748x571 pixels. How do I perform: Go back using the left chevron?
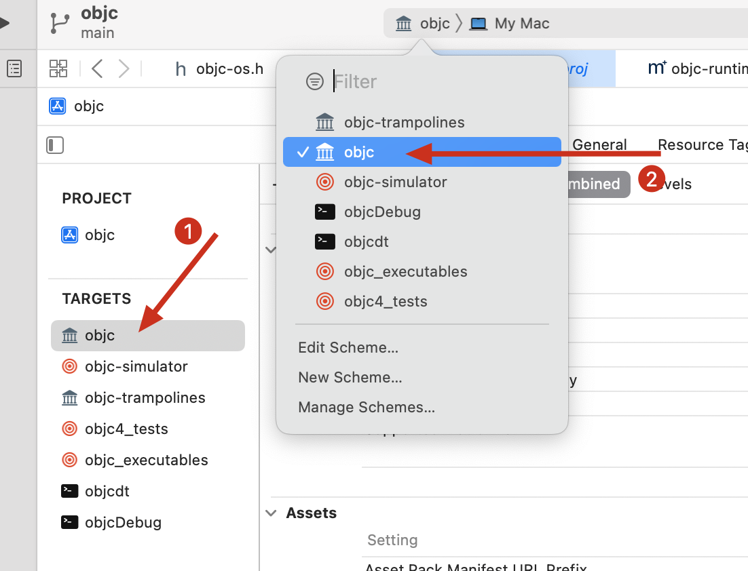click(x=97, y=68)
